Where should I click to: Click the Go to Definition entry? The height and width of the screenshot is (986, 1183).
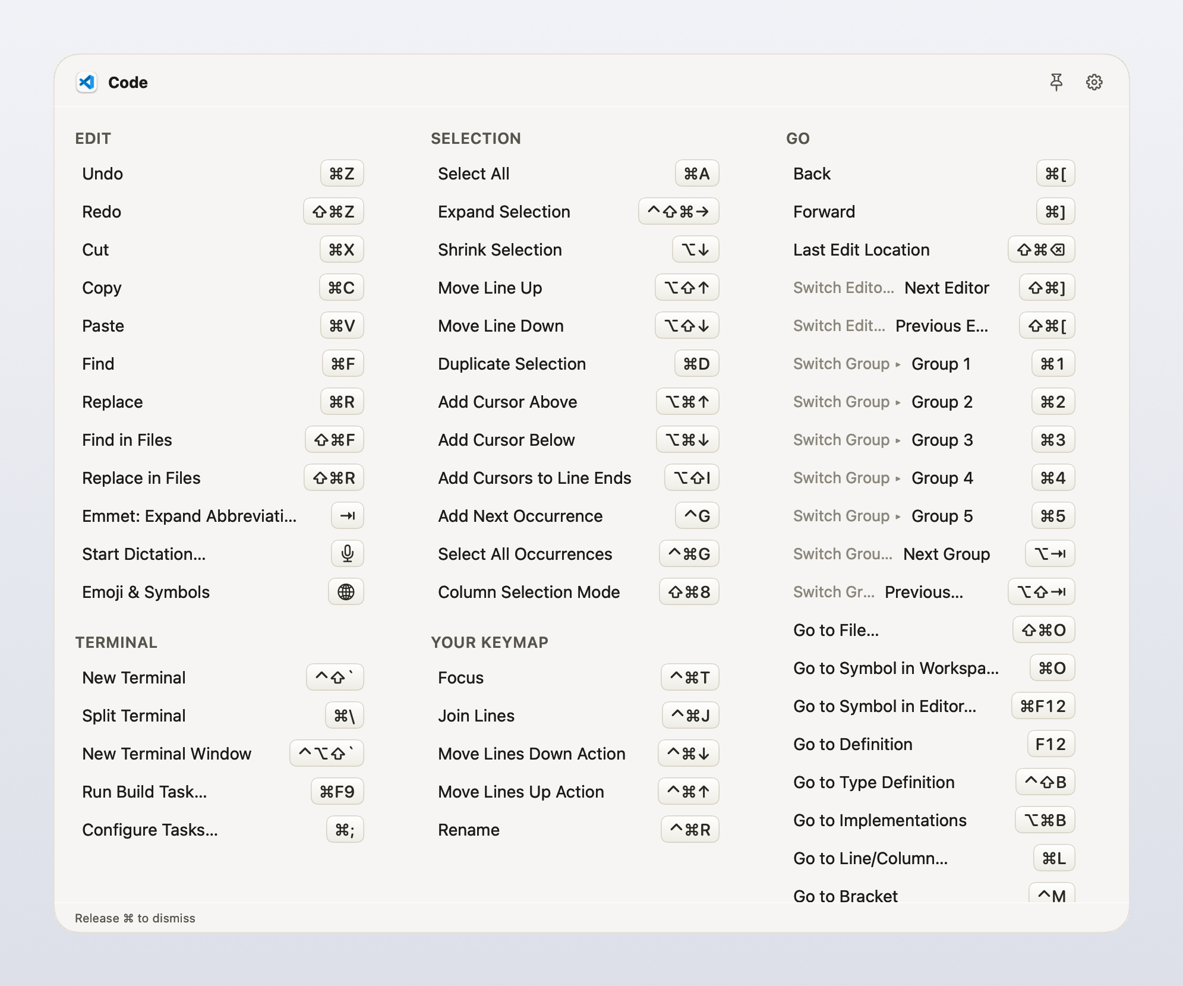(x=931, y=744)
